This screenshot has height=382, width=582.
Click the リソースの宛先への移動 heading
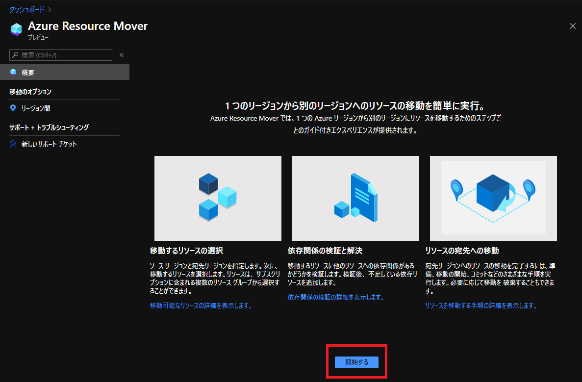pyautogui.click(x=462, y=251)
